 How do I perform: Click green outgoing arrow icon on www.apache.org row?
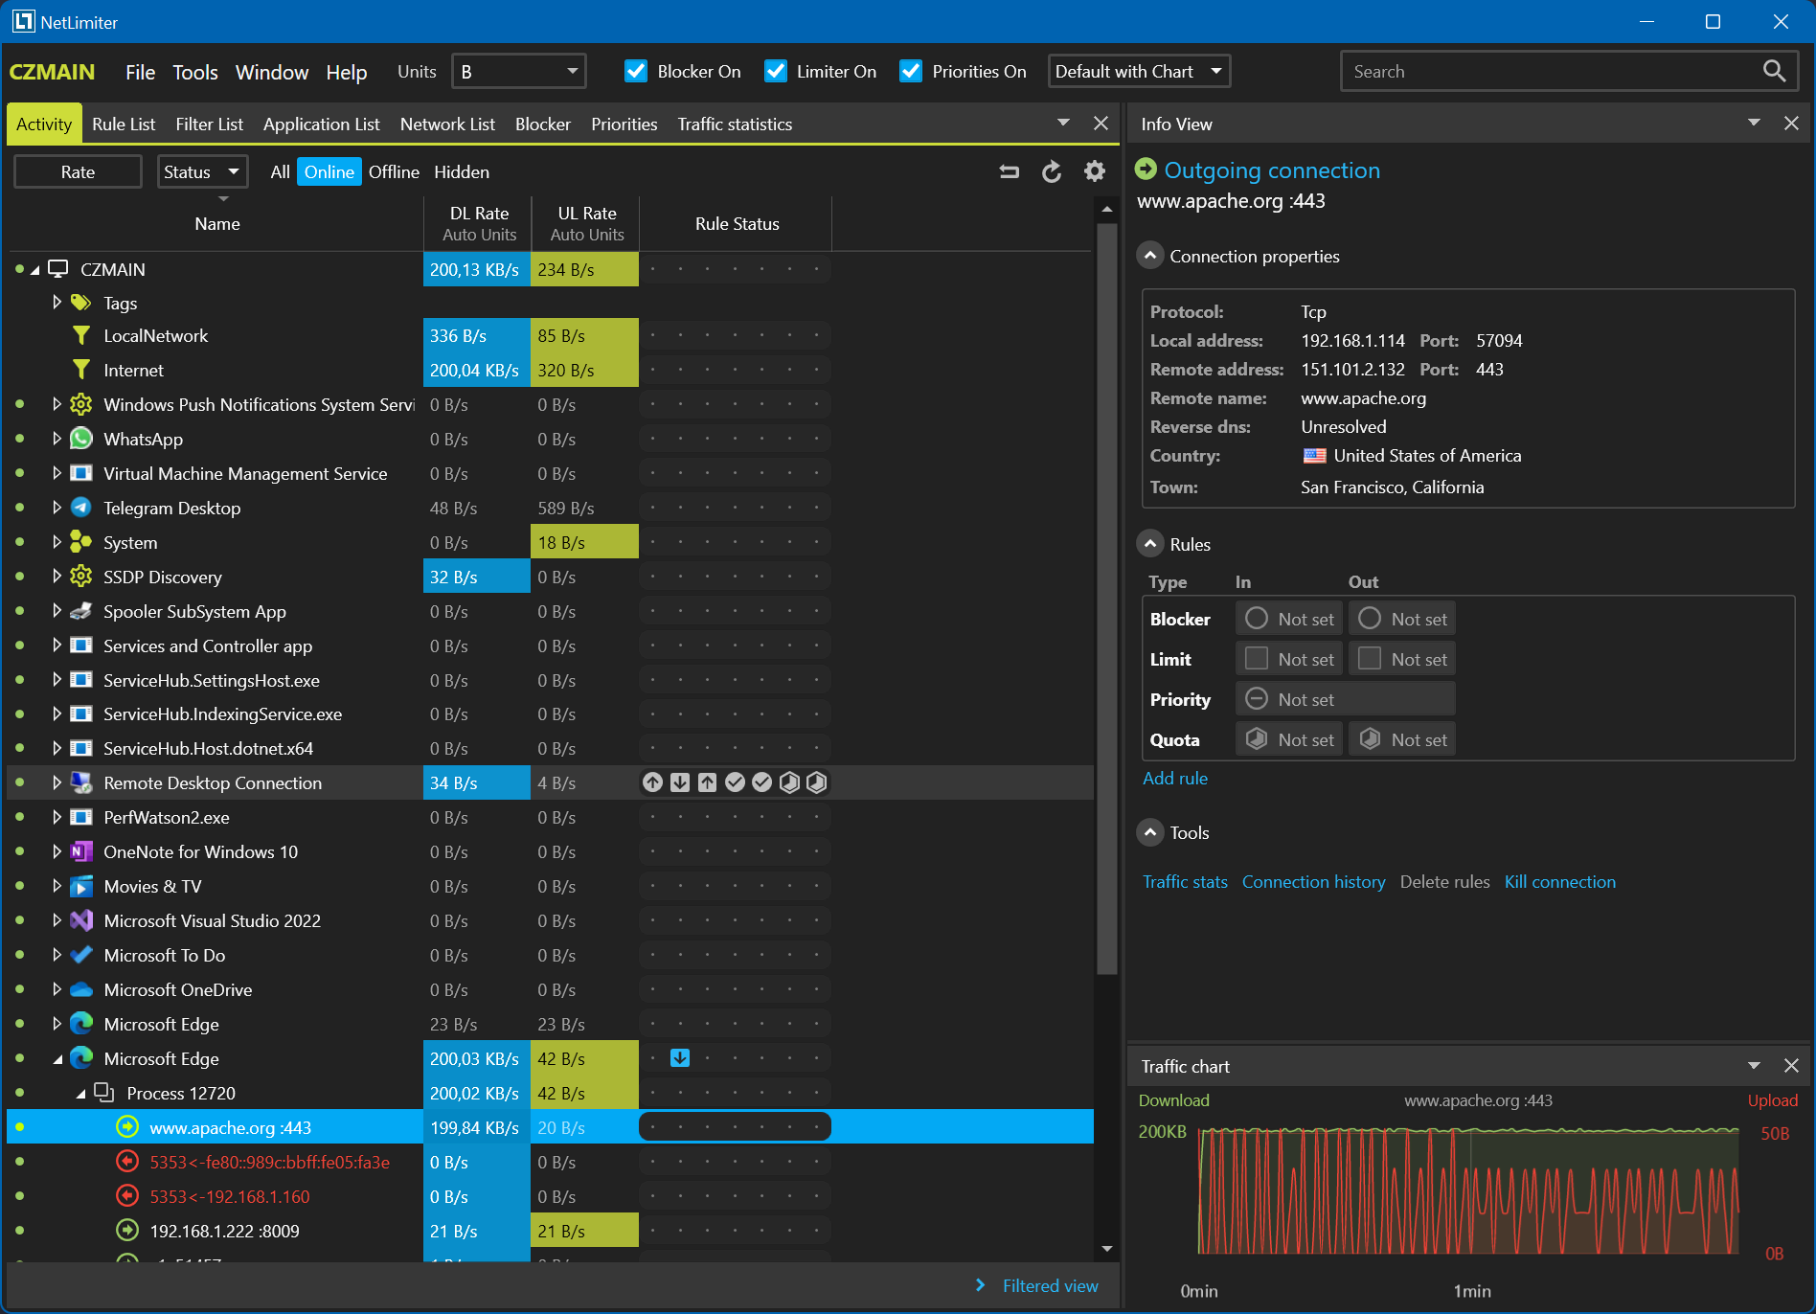[127, 1127]
